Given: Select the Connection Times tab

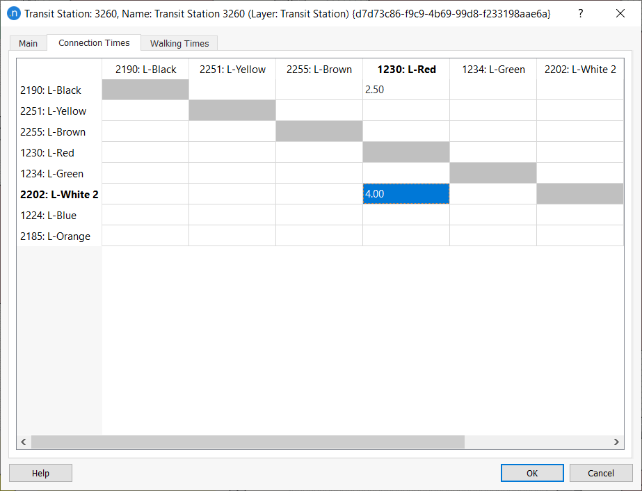Looking at the screenshot, I should pos(93,42).
